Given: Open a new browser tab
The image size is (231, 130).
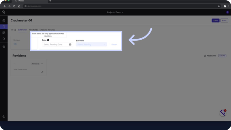Looking at the screenshot, I should (50, 1).
